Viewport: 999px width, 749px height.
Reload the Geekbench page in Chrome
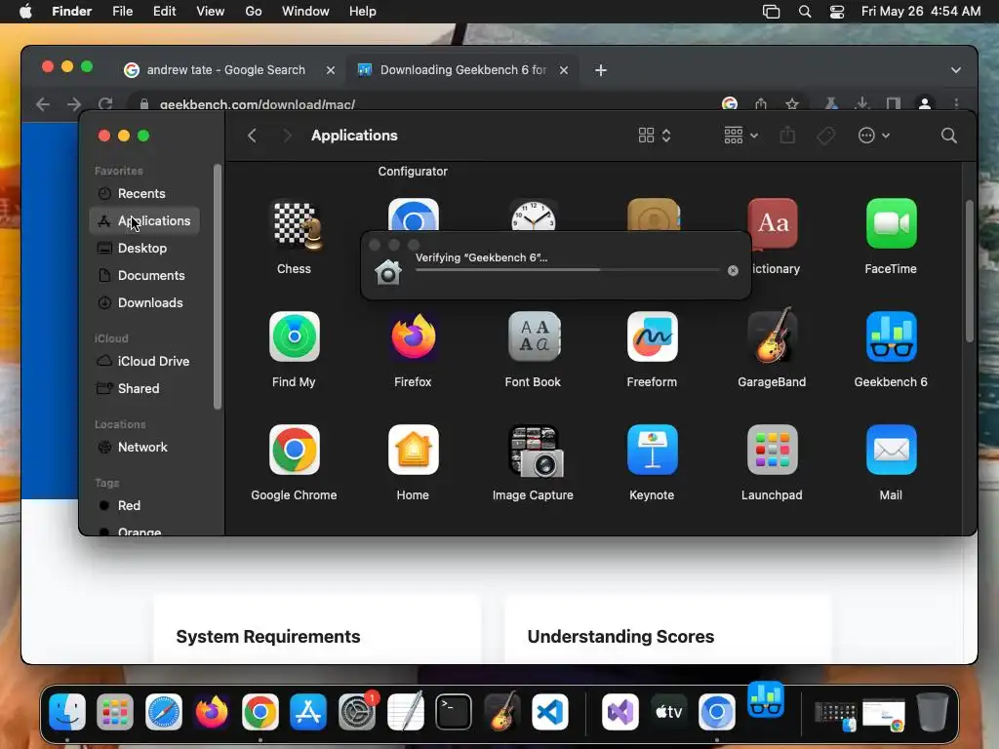[x=105, y=103]
